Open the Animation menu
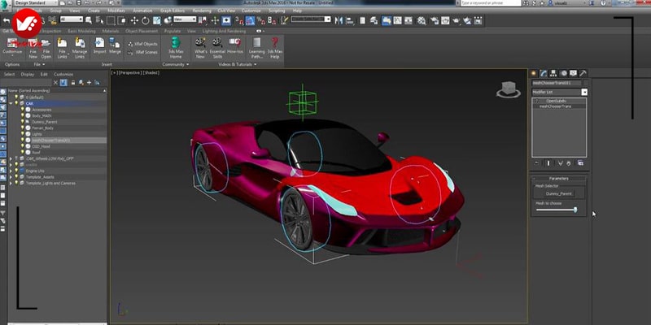This screenshot has width=651, height=325. (142, 11)
